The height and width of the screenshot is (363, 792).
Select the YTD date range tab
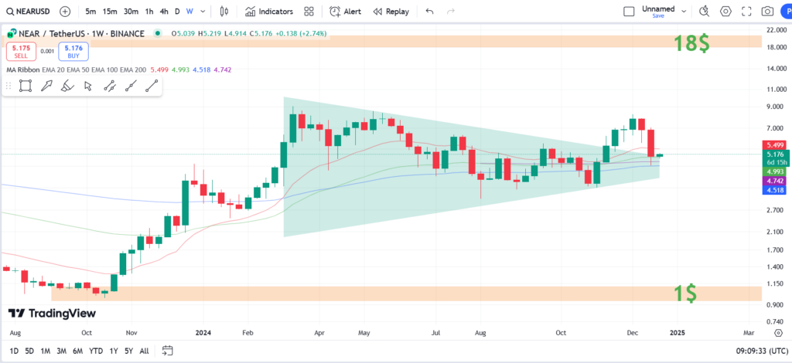click(96, 351)
